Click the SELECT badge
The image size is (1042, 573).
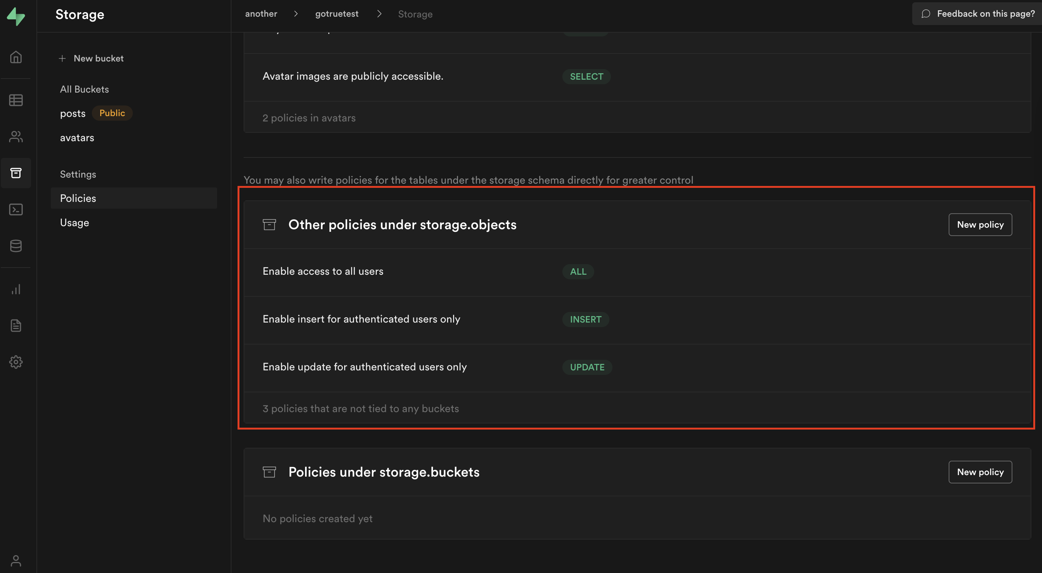586,76
